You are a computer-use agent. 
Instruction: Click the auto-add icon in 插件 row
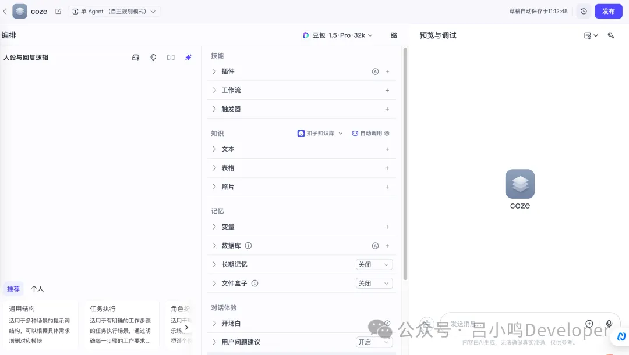pyautogui.click(x=375, y=71)
